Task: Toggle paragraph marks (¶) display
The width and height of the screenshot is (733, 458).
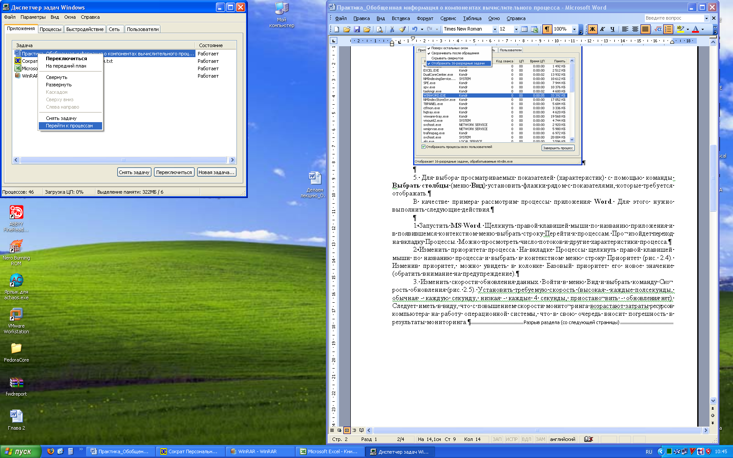Action: click(x=547, y=29)
